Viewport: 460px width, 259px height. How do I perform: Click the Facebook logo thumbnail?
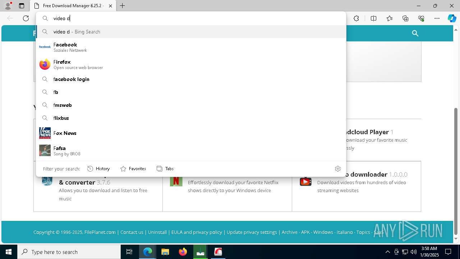click(45, 47)
